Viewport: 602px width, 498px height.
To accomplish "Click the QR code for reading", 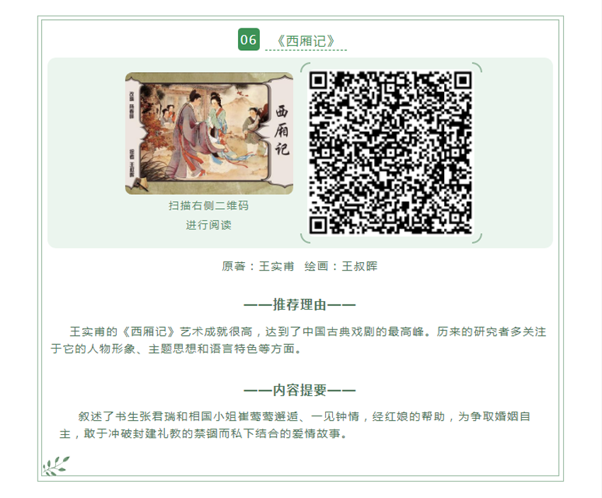I will click(x=391, y=153).
